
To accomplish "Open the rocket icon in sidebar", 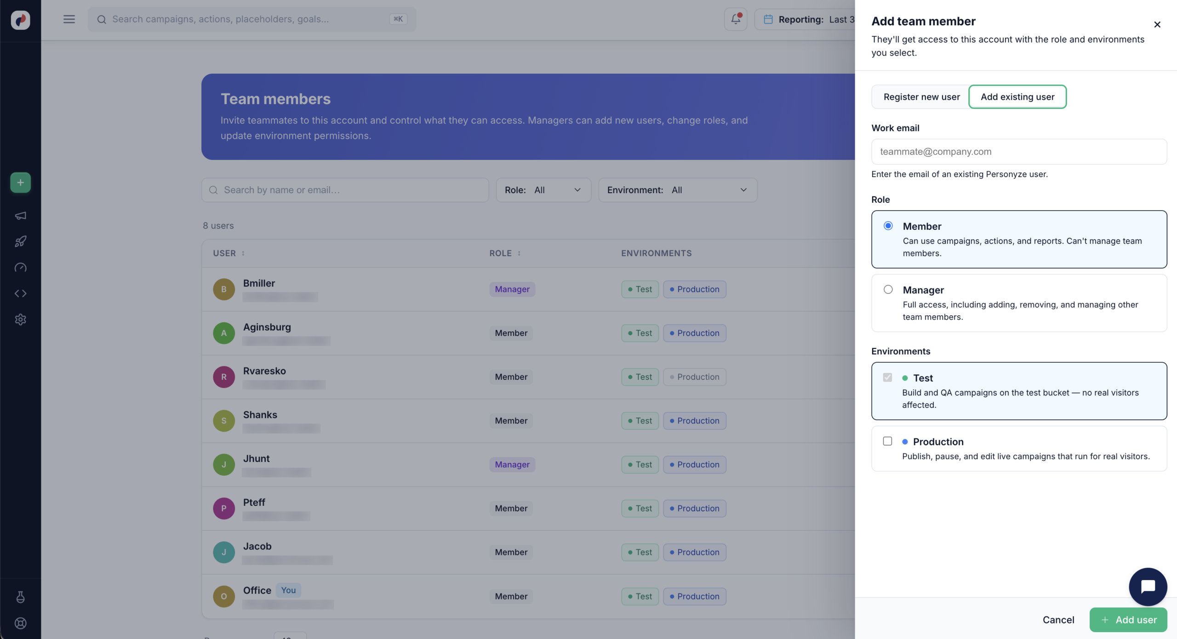I will (20, 241).
